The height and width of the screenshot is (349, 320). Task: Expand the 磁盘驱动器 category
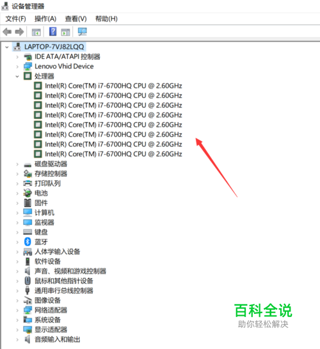[17, 164]
